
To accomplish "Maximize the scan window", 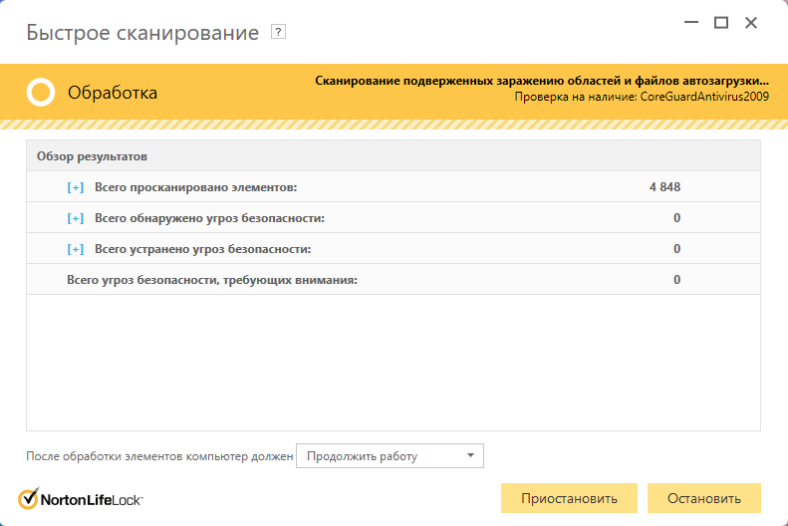I will 721,23.
